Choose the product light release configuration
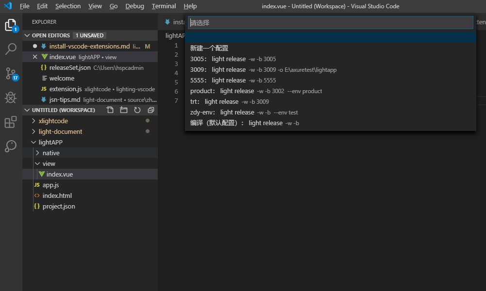This screenshot has width=486, height=291. tap(256, 91)
